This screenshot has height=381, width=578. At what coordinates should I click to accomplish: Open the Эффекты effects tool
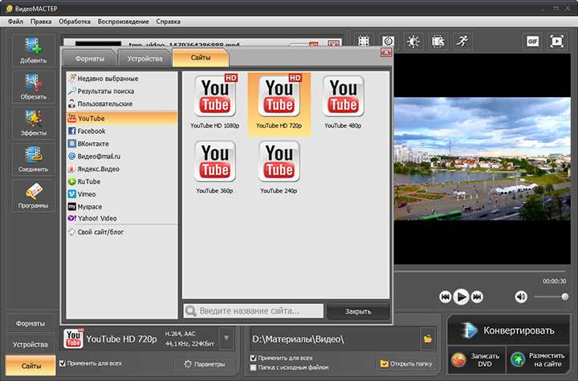click(x=33, y=123)
